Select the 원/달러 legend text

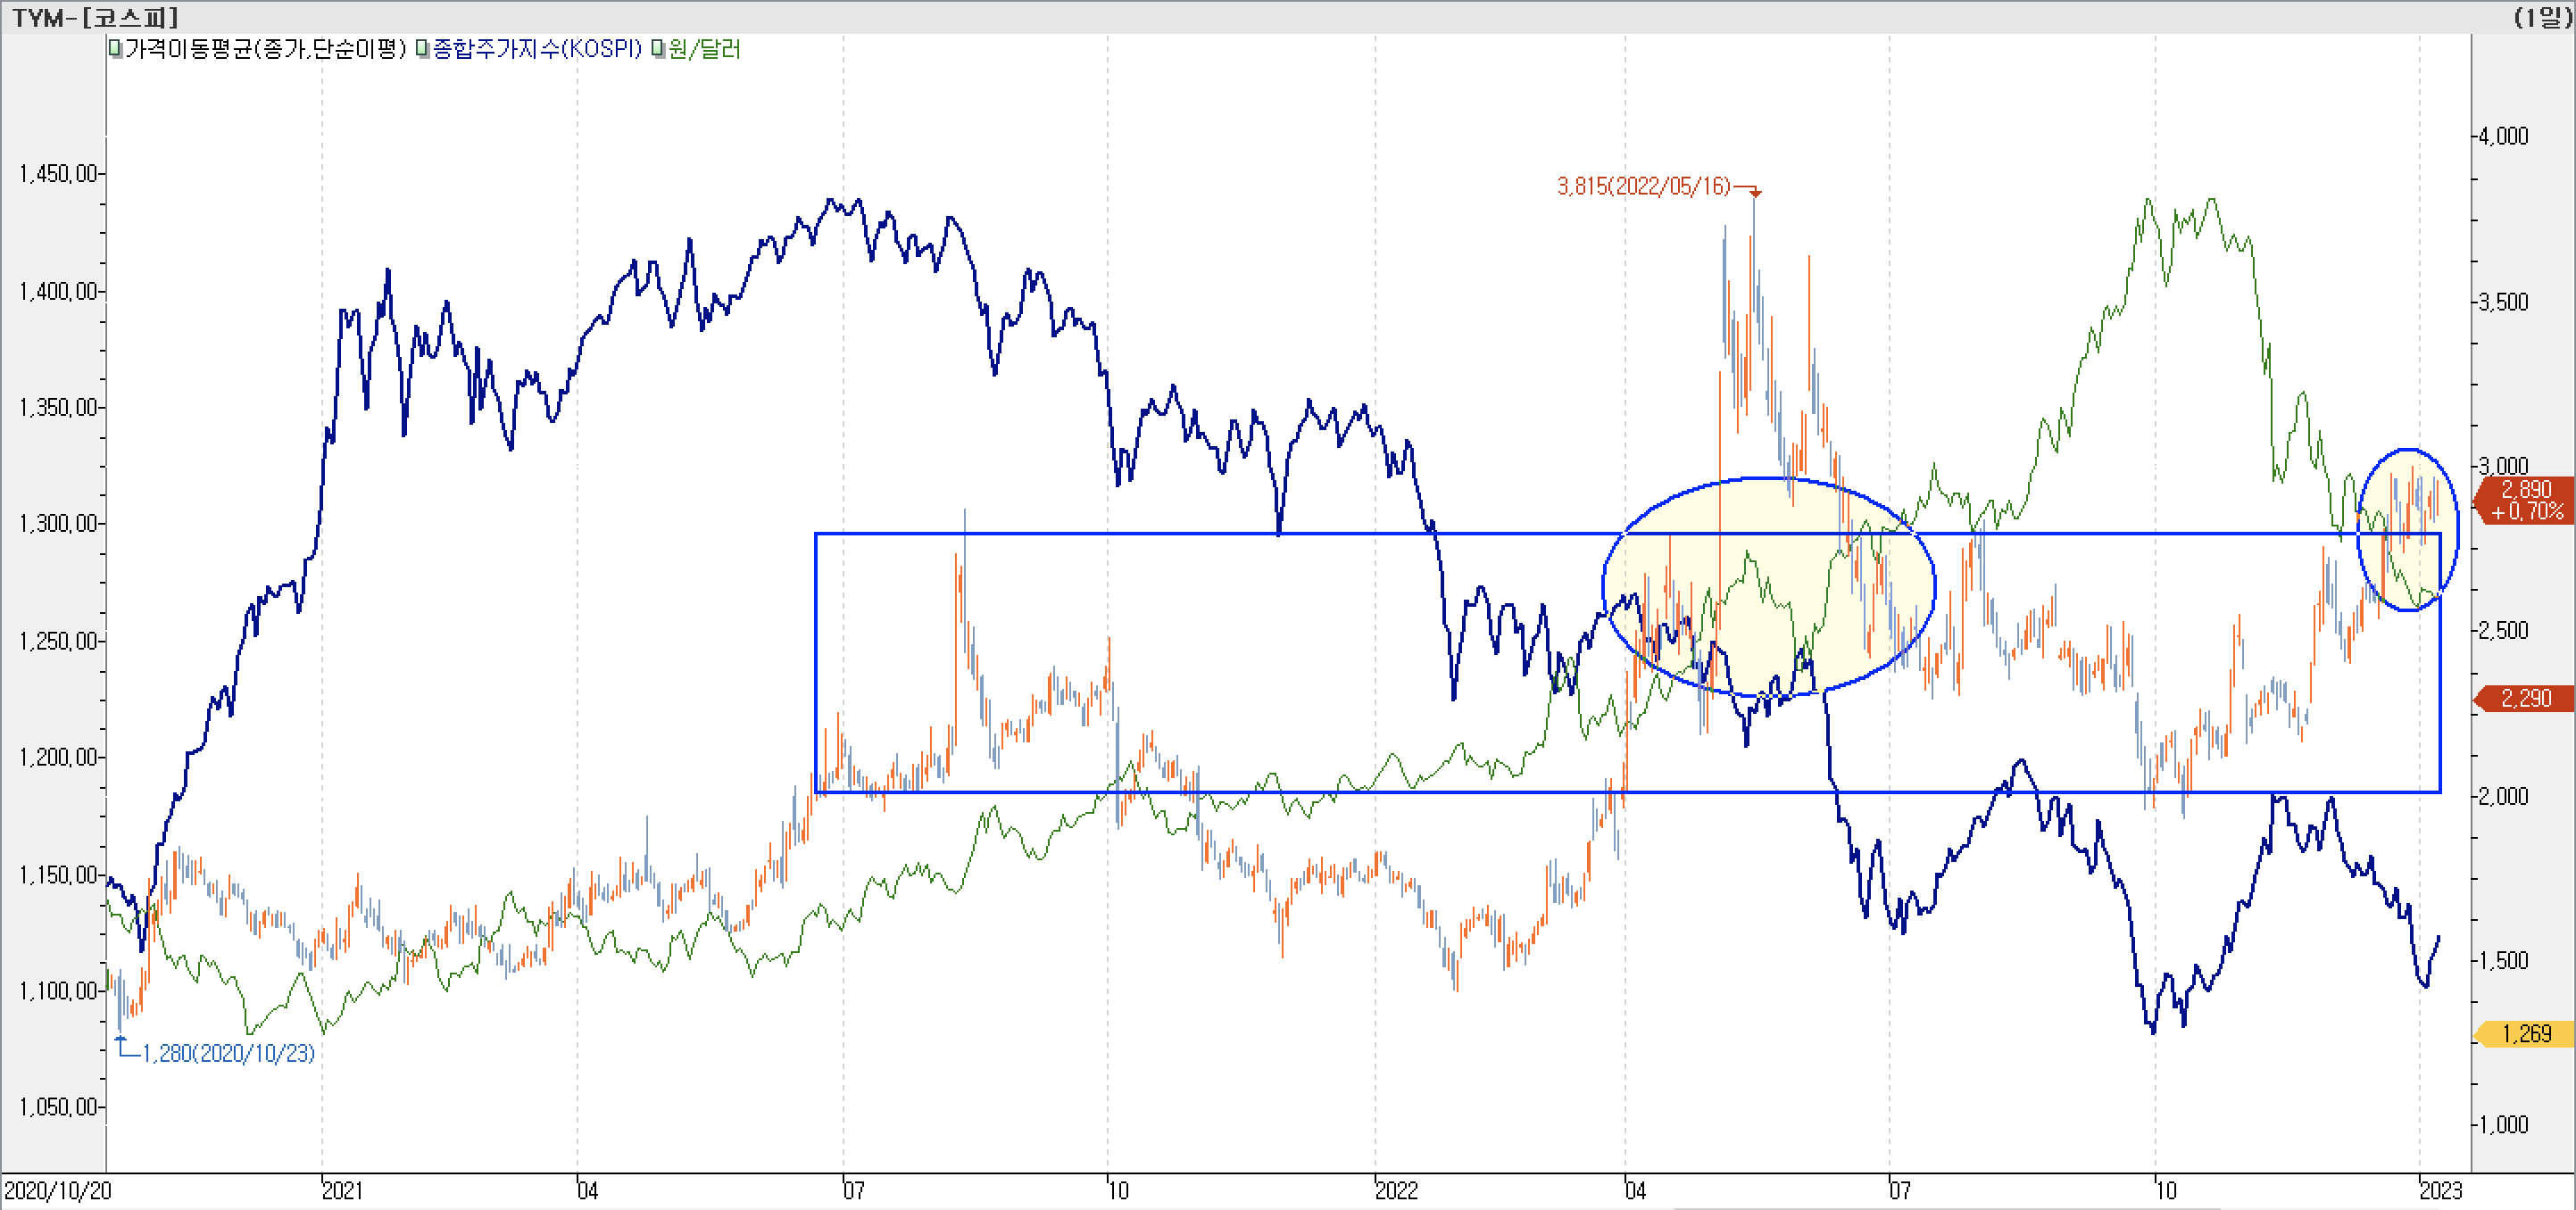point(704,48)
